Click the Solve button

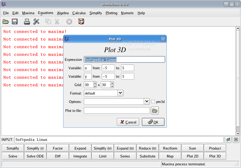click(13, 156)
